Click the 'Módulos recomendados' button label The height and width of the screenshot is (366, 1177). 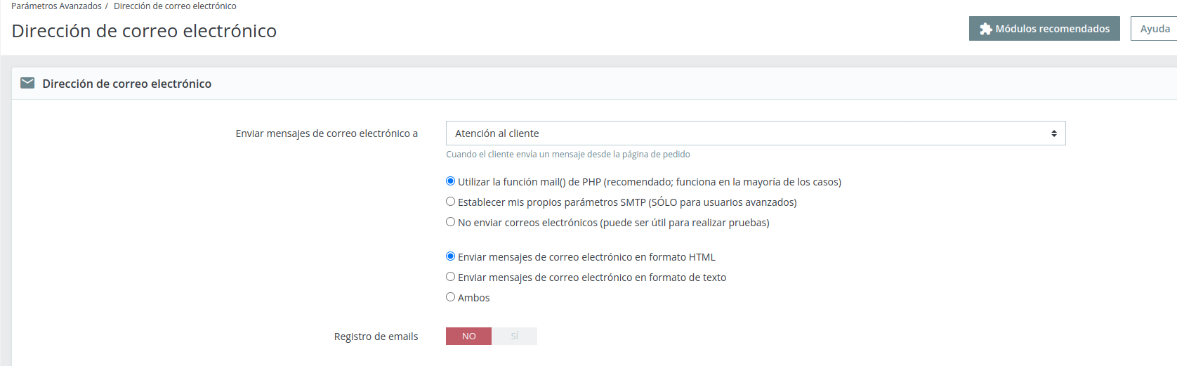(1053, 29)
